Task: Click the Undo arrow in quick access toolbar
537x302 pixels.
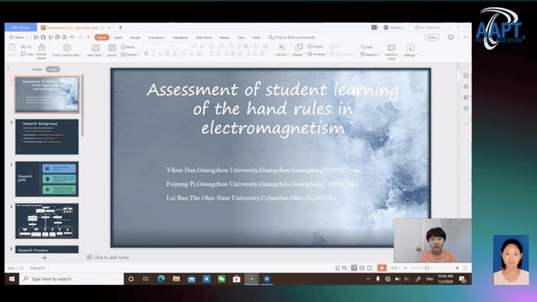Action: click(72, 37)
